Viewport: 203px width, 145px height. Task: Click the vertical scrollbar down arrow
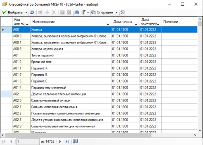(x=200, y=130)
